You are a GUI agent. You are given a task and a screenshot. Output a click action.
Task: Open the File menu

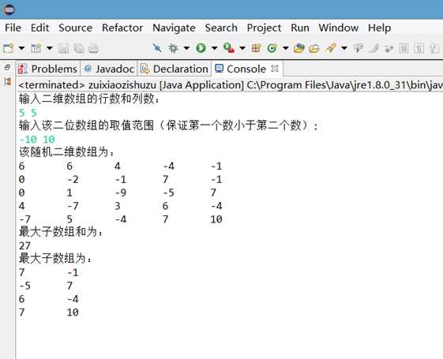click(x=13, y=28)
